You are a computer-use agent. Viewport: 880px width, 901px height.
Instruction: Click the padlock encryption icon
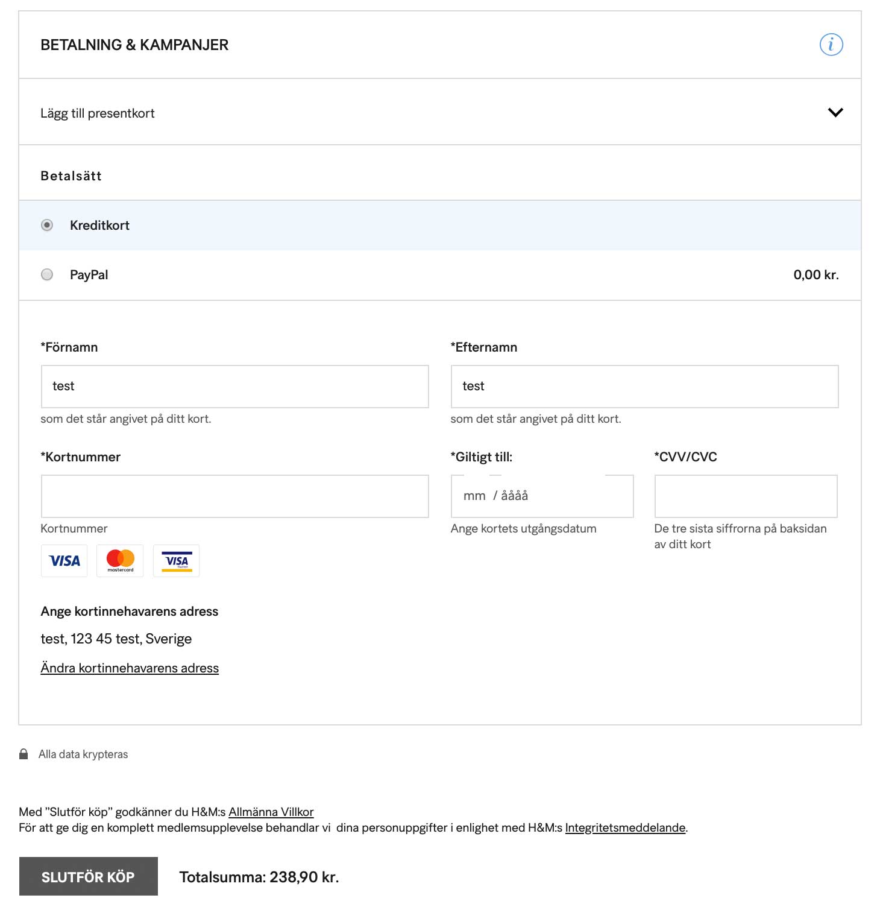[24, 754]
